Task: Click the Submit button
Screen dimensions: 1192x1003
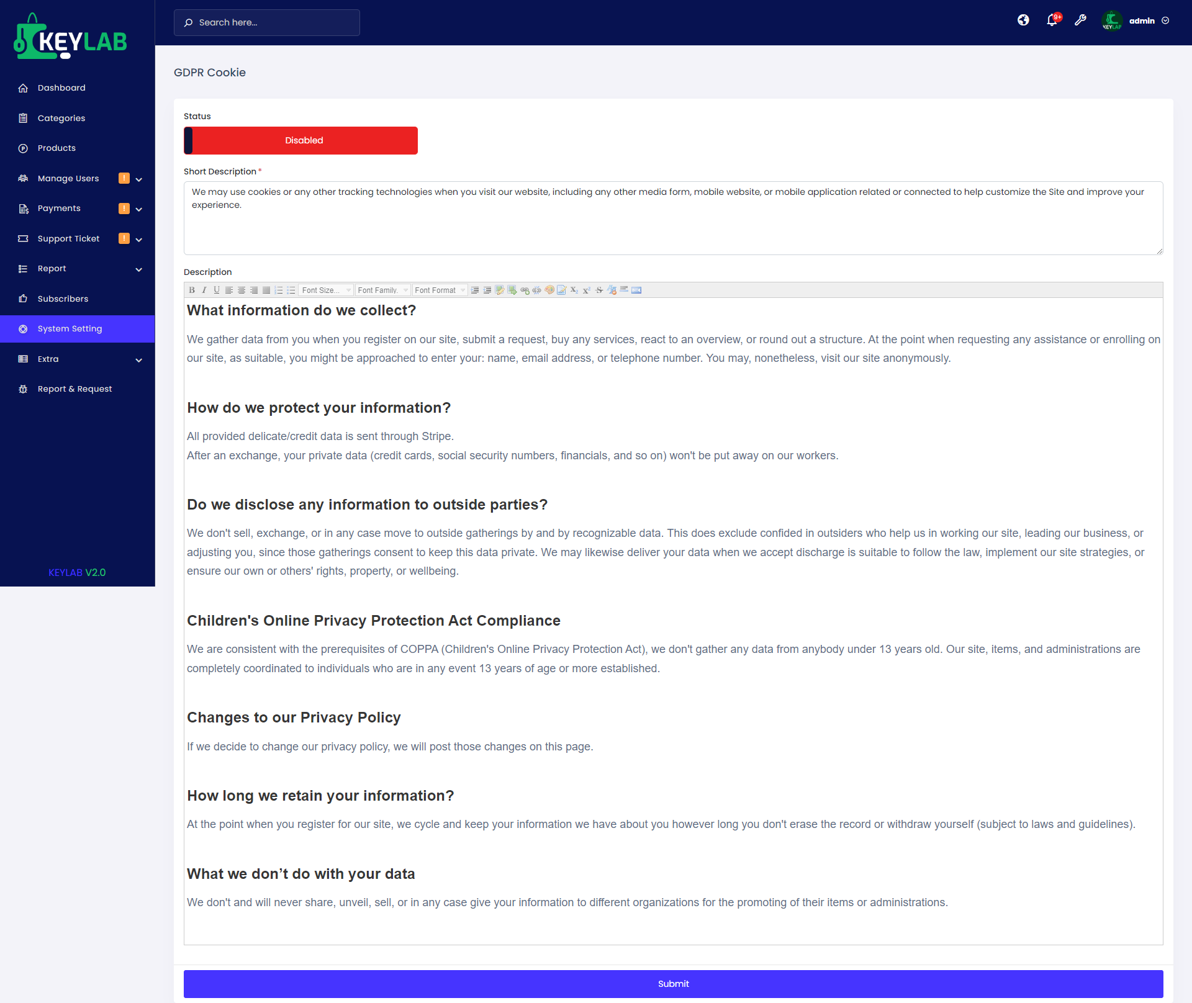Action: (x=673, y=984)
